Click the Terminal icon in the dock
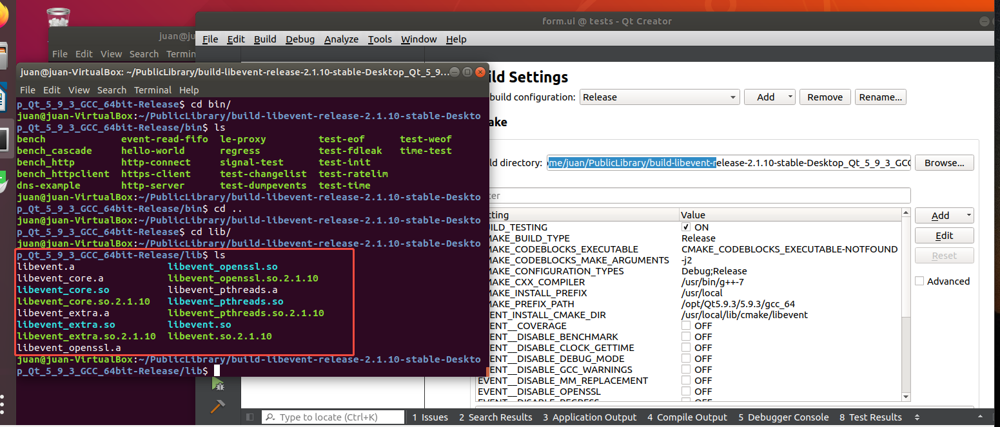 3,138
